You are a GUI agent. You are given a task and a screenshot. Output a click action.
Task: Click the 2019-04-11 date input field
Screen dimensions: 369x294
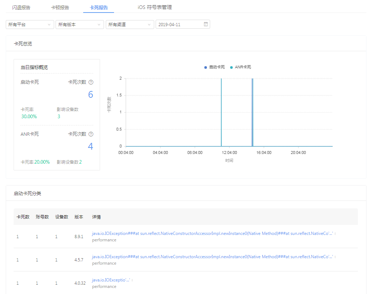coord(183,24)
